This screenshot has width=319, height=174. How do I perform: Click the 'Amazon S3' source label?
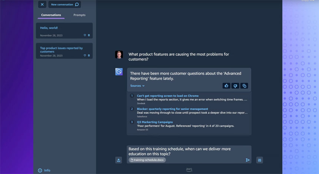point(142,130)
